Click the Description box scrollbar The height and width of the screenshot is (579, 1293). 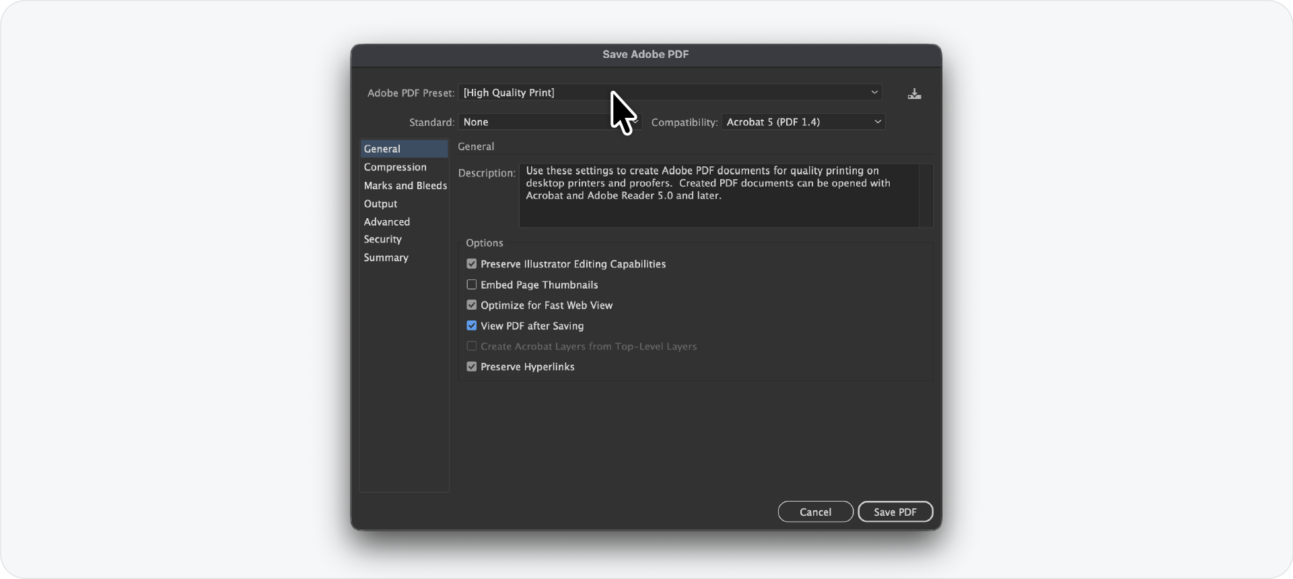pos(925,195)
